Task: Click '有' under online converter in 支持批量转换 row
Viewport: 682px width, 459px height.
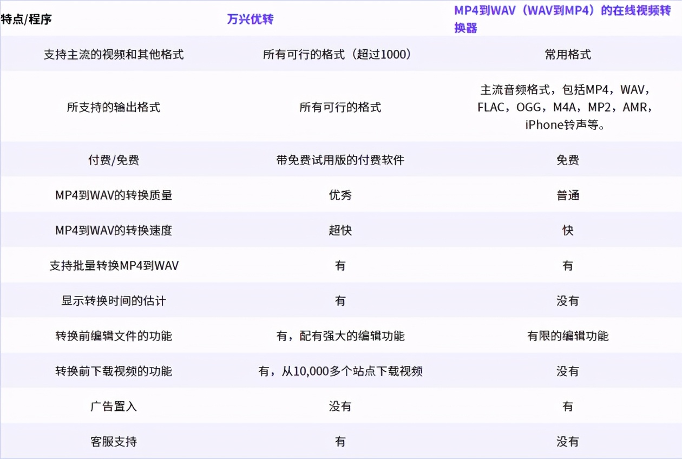Action: click(x=568, y=266)
